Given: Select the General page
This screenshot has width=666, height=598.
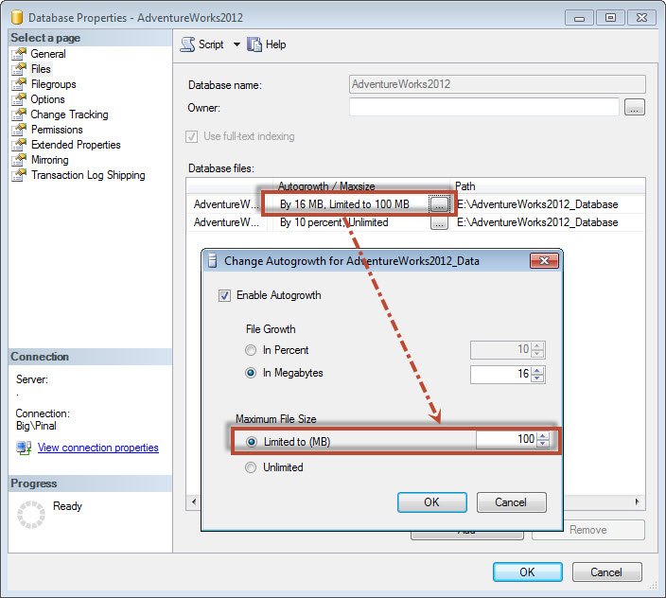Looking at the screenshot, I should tap(48, 54).
